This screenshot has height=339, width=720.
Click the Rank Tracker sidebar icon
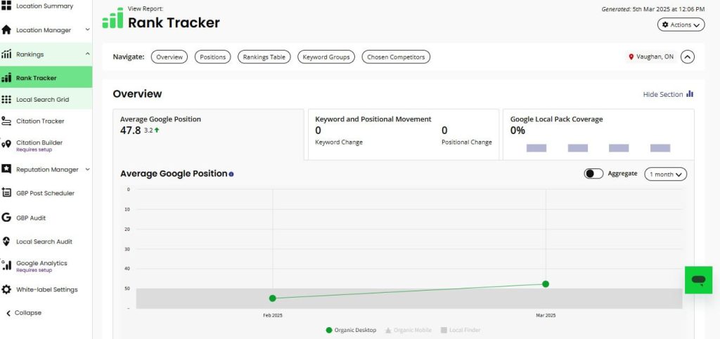6,78
